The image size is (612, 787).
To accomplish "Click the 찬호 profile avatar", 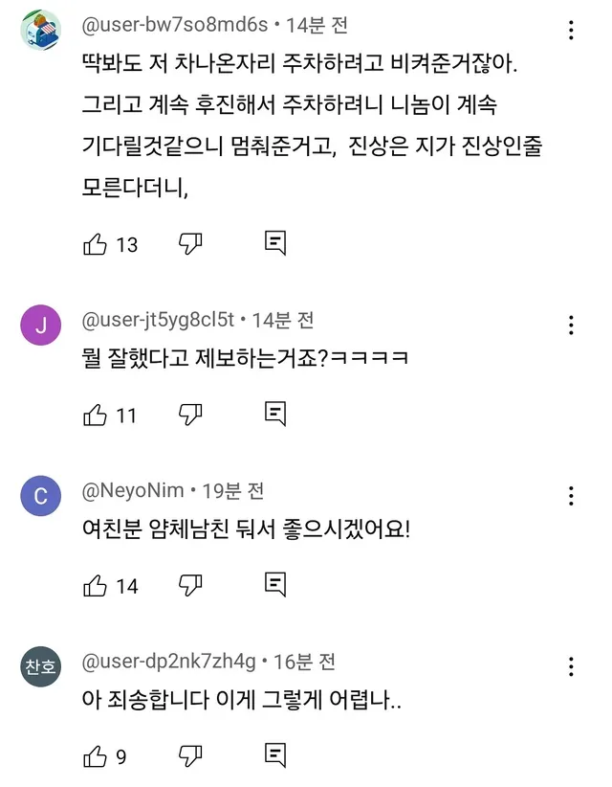I will (41, 668).
